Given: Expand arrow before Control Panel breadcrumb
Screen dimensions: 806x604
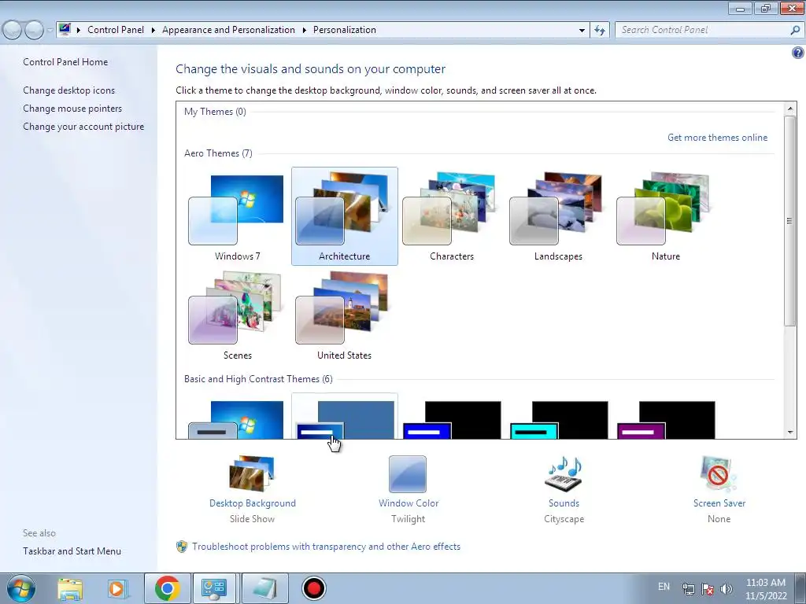Looking at the screenshot, I should (79, 31).
